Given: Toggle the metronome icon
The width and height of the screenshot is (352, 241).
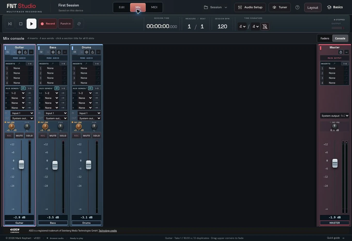Looking at the screenshot, I should click(265, 27).
